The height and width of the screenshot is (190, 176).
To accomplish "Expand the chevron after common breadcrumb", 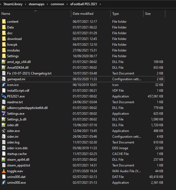I will tap(67, 4).
